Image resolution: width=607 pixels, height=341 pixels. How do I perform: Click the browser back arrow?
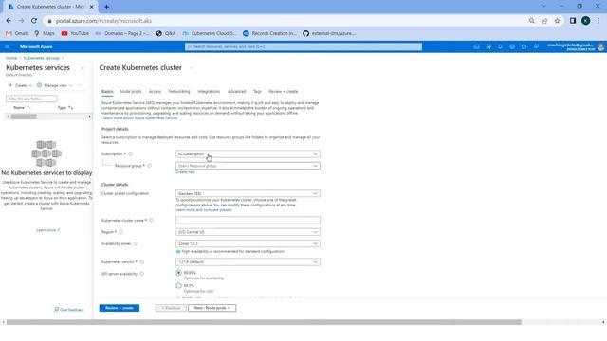[x=9, y=21]
